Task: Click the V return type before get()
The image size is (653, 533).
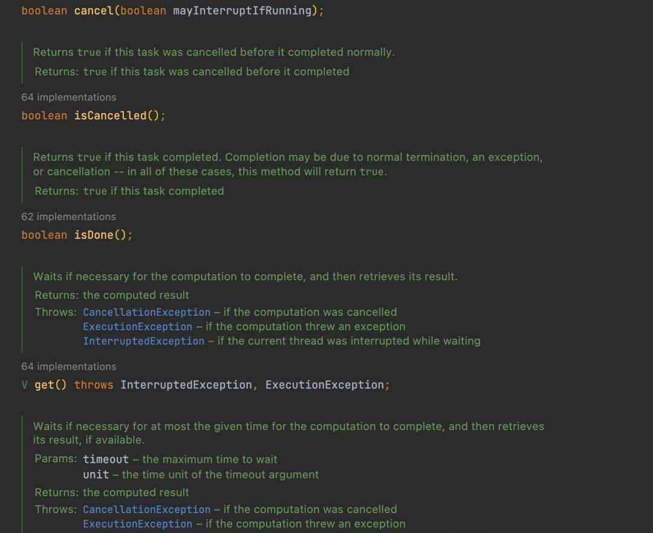Action: tap(25, 385)
